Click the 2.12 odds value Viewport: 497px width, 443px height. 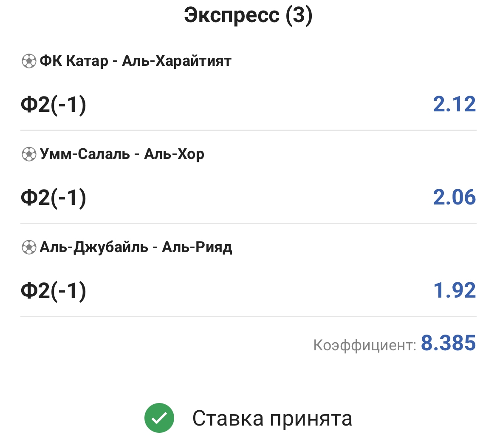tap(454, 105)
